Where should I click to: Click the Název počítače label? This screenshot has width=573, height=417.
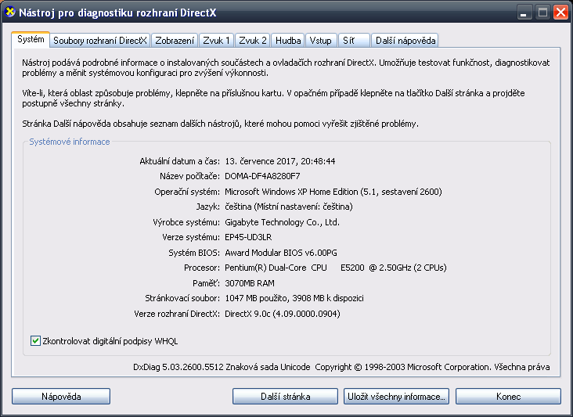coord(190,176)
